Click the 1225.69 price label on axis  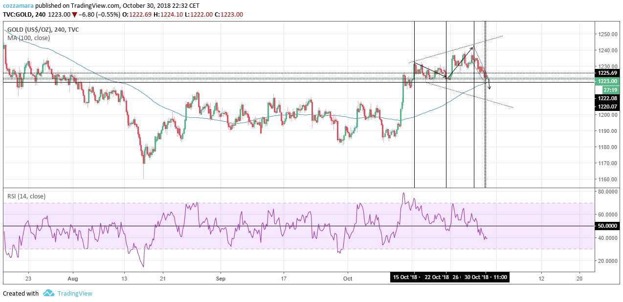pos(607,73)
